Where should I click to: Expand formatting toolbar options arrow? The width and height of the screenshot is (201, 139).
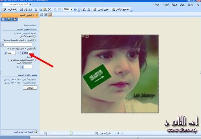pyautogui.click(x=131, y=10)
